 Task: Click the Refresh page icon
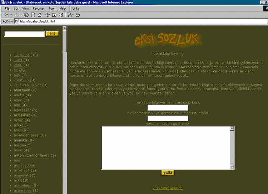point(33,15)
